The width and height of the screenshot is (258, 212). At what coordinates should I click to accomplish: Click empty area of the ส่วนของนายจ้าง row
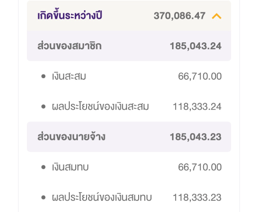[x=138, y=137]
